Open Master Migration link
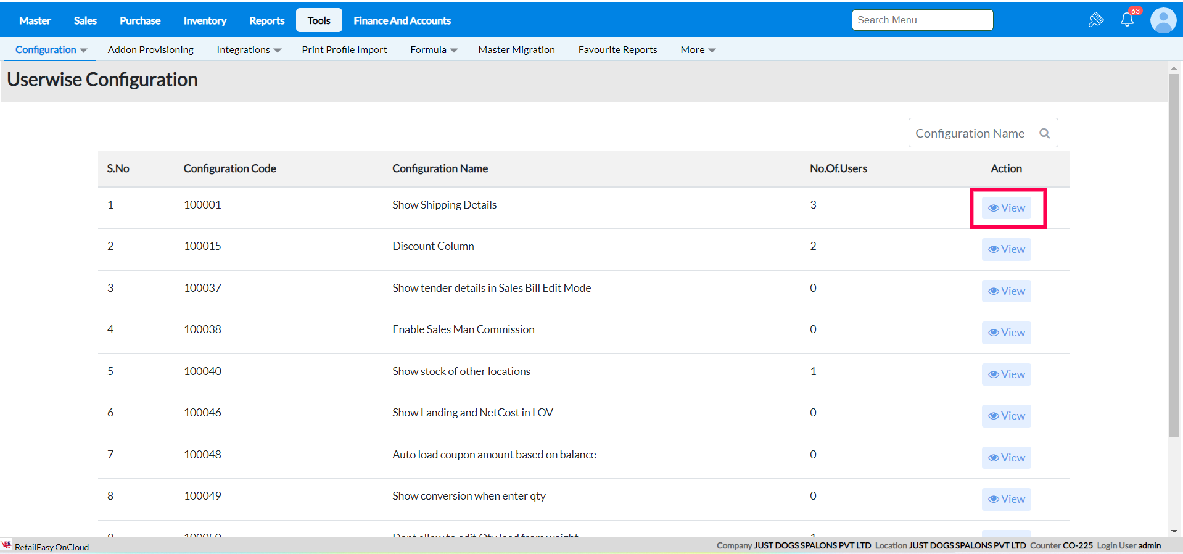This screenshot has width=1183, height=554. pos(516,50)
